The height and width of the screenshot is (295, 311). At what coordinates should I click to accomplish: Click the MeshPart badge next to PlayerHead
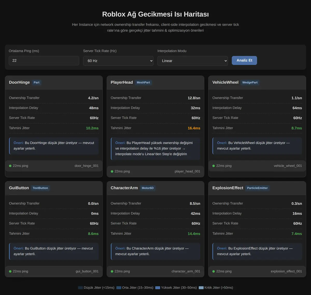pyautogui.click(x=143, y=83)
